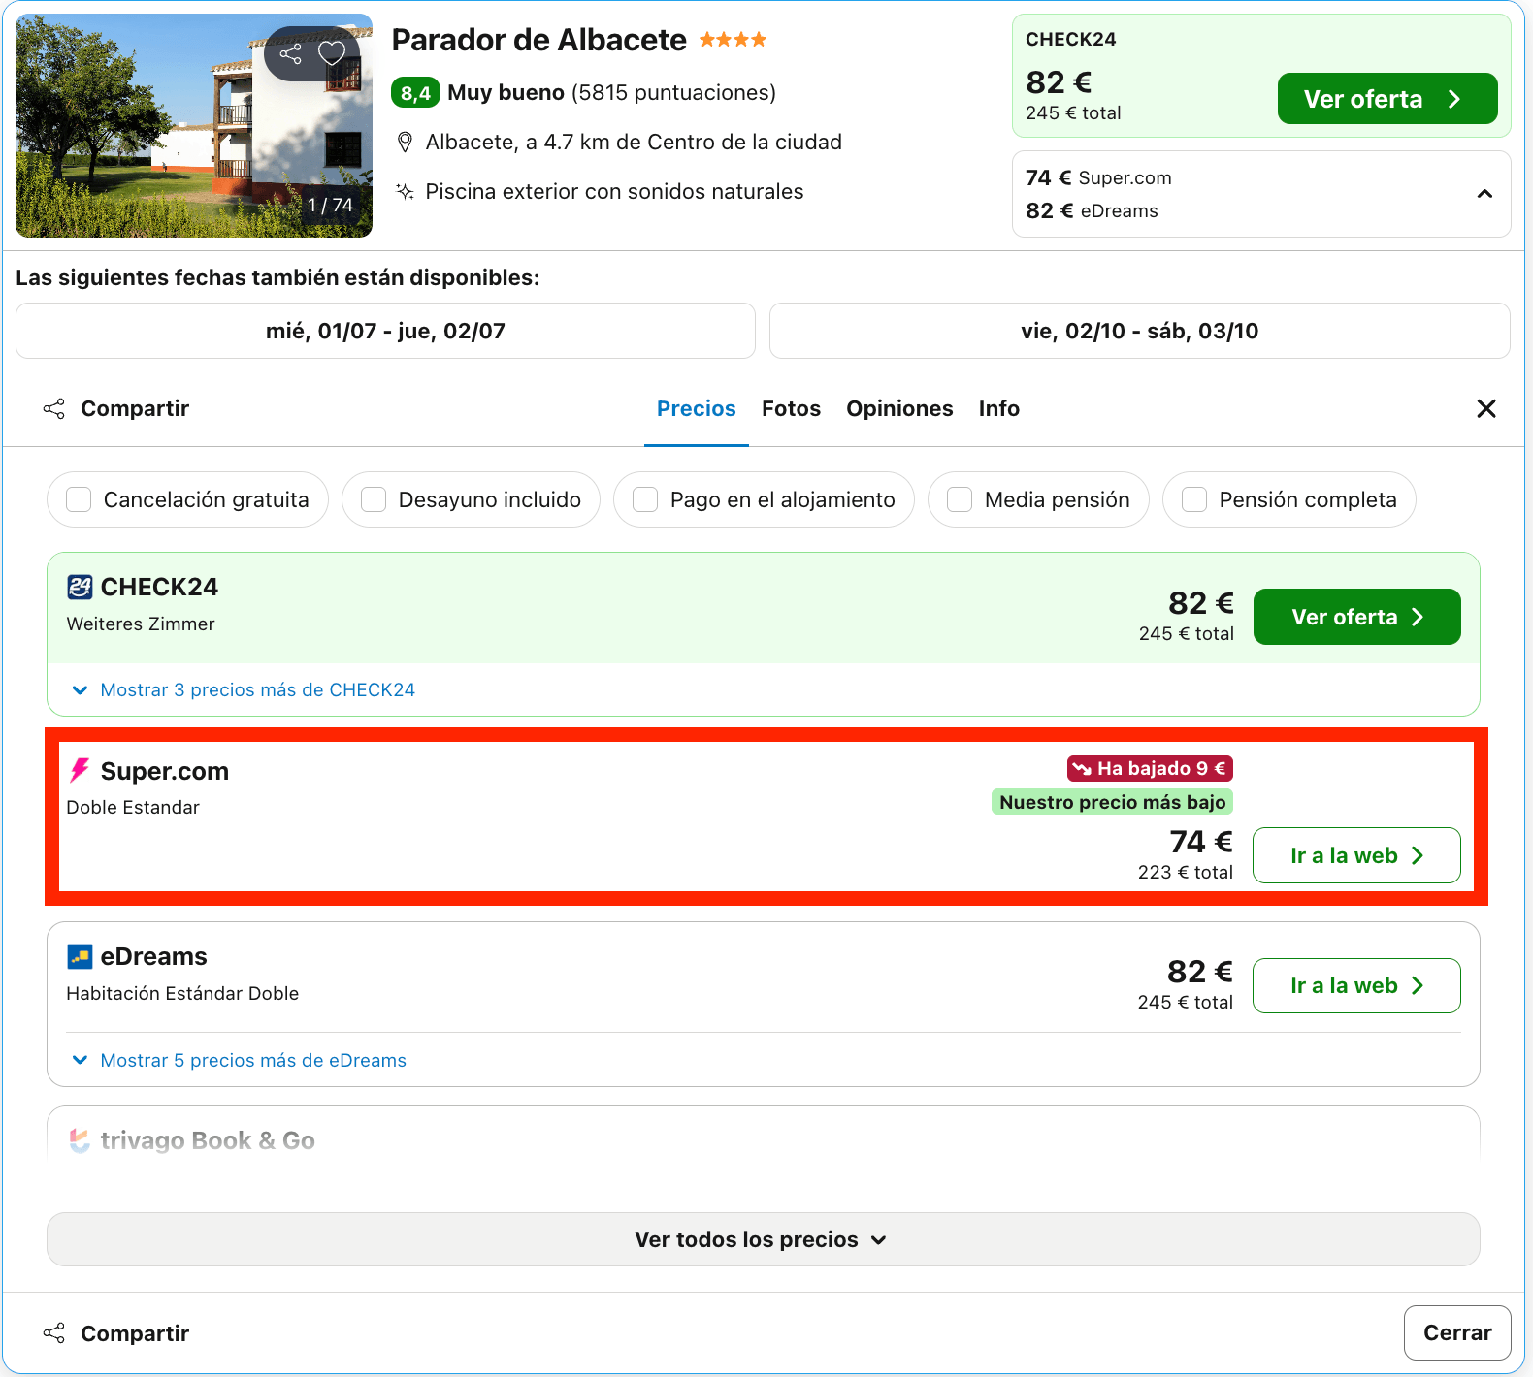
Task: Click Ver oferta in top CHECK24 box
Action: pyautogui.click(x=1387, y=99)
